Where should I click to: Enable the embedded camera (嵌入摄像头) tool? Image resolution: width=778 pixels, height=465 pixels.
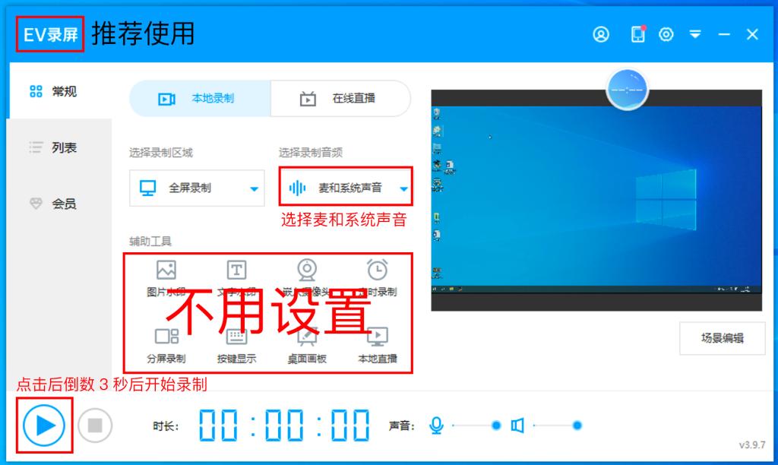[x=307, y=270]
